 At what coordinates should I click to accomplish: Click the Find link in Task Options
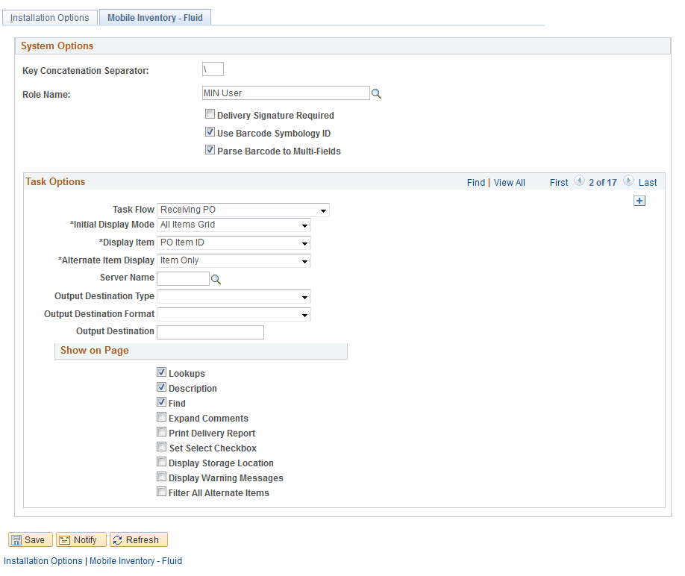(x=475, y=182)
